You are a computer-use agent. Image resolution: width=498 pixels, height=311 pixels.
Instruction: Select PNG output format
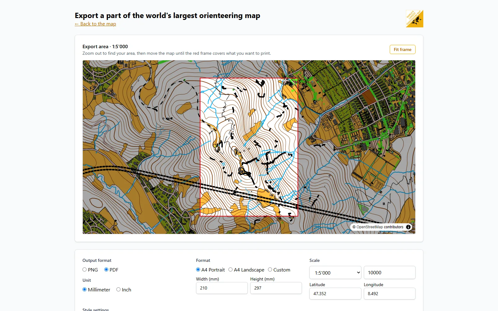[x=85, y=270]
